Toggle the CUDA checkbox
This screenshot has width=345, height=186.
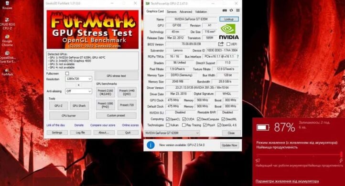point(184,119)
